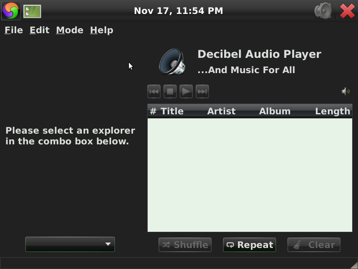
Task: Open the colorful swirl system menu icon
Action: tap(11, 11)
